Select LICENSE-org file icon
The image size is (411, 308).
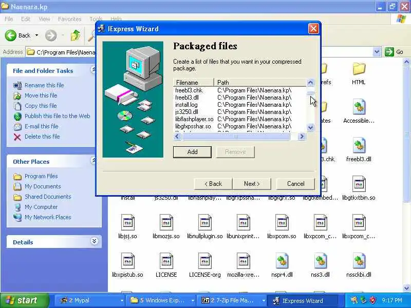[x=204, y=261]
